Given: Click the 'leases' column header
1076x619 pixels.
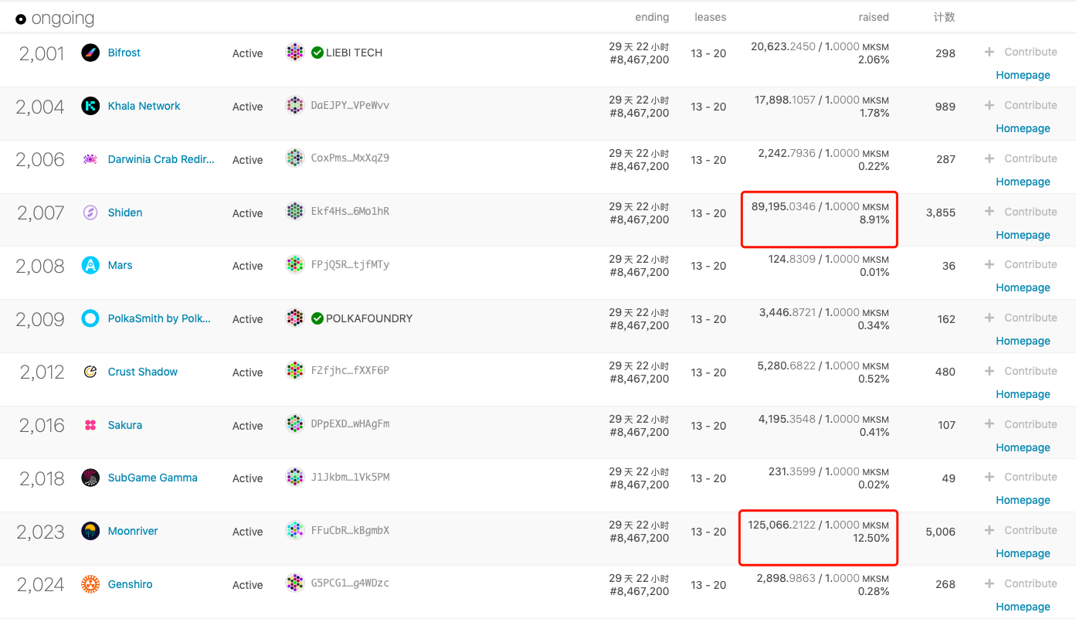Looking at the screenshot, I should 711,17.
